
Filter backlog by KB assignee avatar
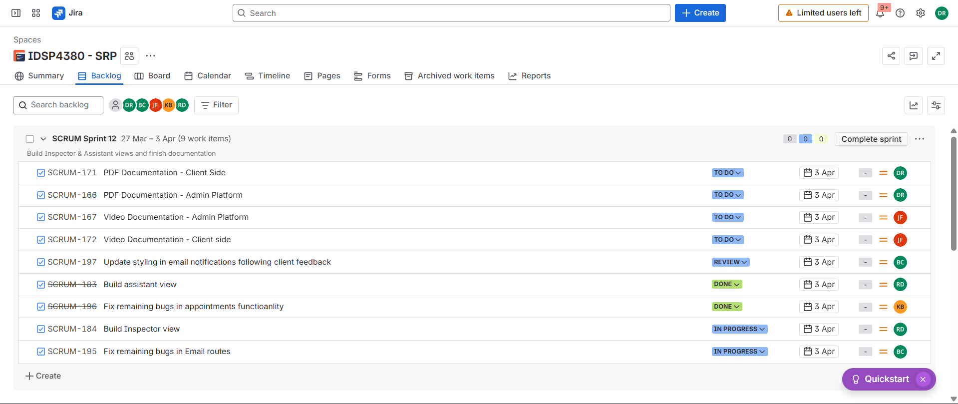point(169,105)
